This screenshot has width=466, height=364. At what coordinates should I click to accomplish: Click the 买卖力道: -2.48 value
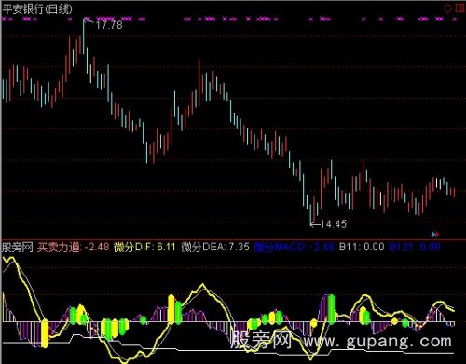tap(74, 248)
